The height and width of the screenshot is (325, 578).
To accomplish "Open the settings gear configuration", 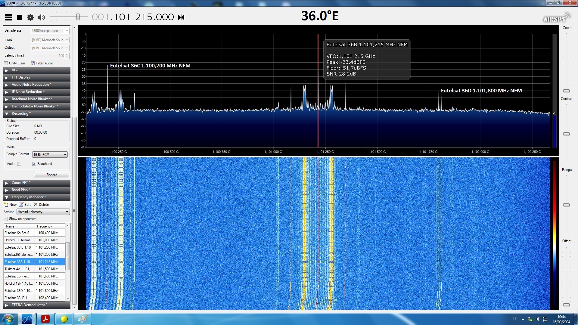I will (x=30, y=17).
